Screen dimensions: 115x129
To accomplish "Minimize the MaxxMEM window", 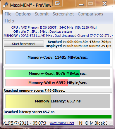I will click(x=81, y=4).
